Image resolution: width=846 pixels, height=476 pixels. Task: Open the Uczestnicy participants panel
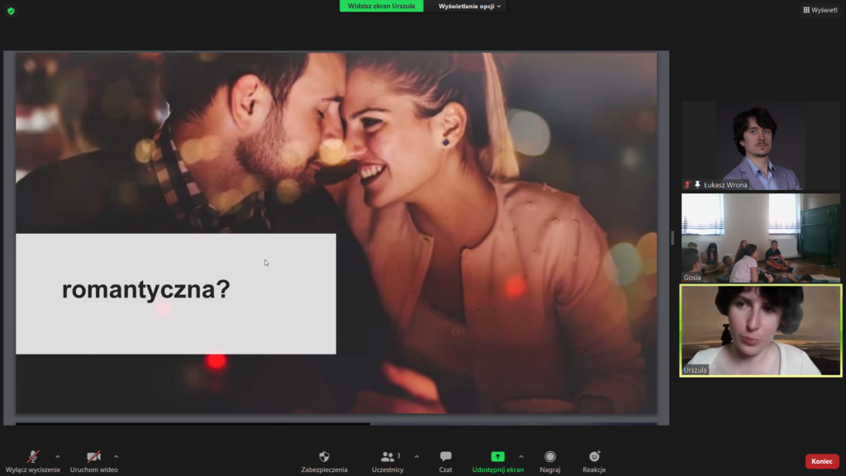pos(387,457)
